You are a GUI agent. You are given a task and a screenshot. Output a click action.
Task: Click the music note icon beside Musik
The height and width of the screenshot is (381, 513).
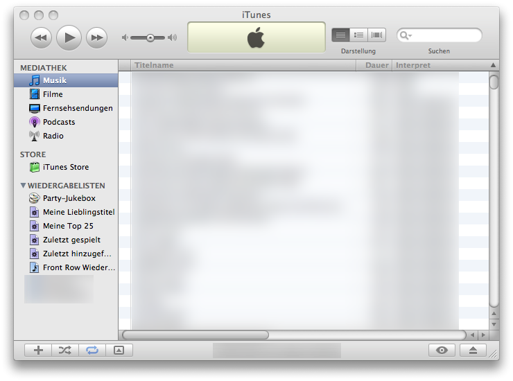[x=35, y=80]
